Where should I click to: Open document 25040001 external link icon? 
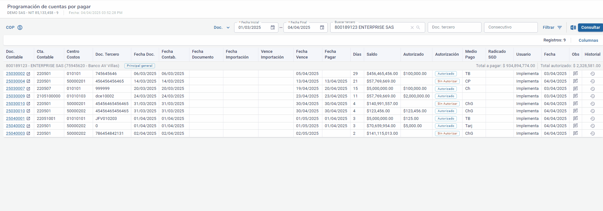(x=28, y=119)
